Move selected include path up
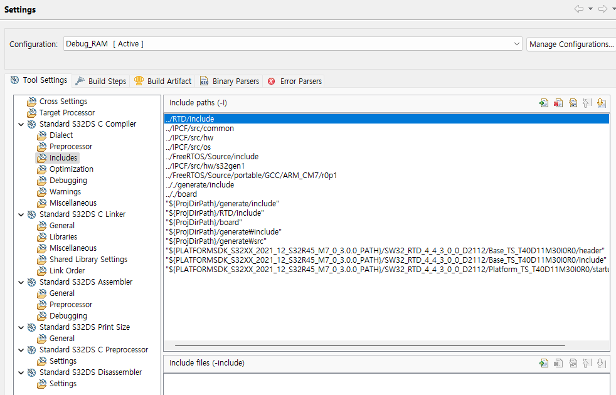Viewport: 616px width, 395px height. [587, 103]
